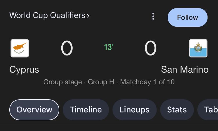The height and width of the screenshot is (131, 218).
Task: View the Stats tab
Action: pos(177,110)
